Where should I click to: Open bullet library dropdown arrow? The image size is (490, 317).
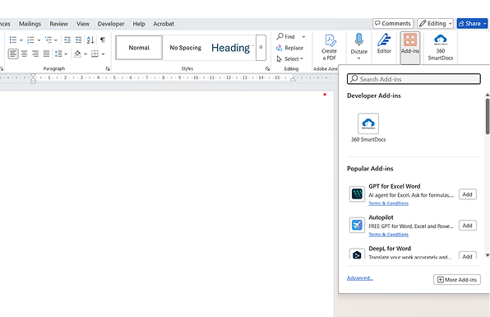tap(21, 40)
